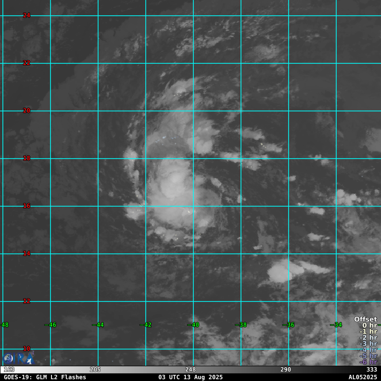Click the 03 UTC 13 Aug 2025 timestamp

click(x=190, y=377)
